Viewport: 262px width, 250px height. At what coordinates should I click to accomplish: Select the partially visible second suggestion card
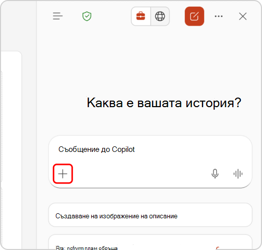pyautogui.click(x=150, y=242)
